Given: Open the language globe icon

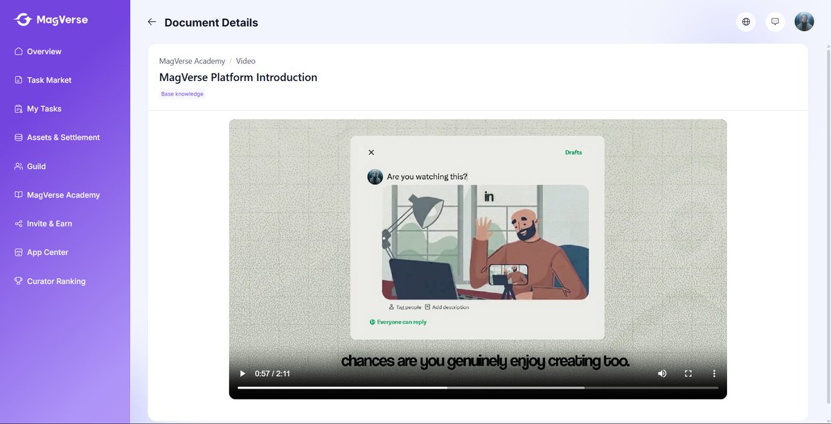Looking at the screenshot, I should [746, 21].
